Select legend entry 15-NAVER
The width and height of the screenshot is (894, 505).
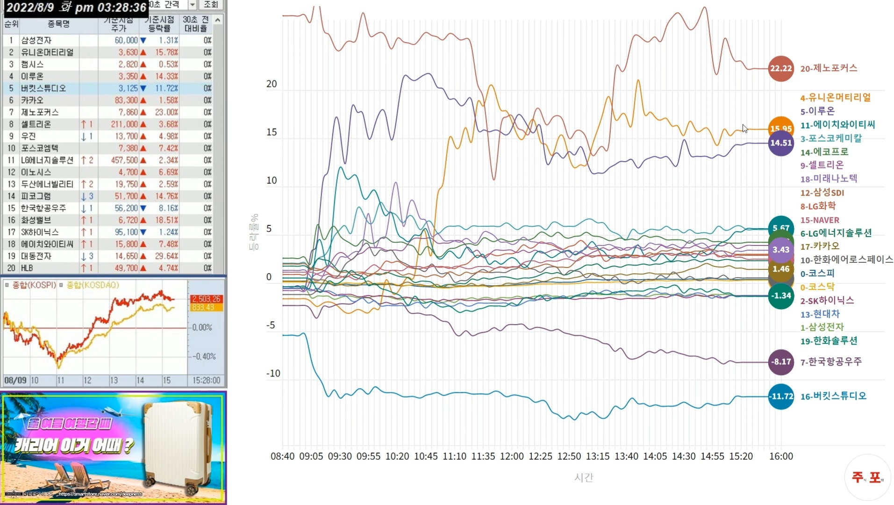point(820,220)
